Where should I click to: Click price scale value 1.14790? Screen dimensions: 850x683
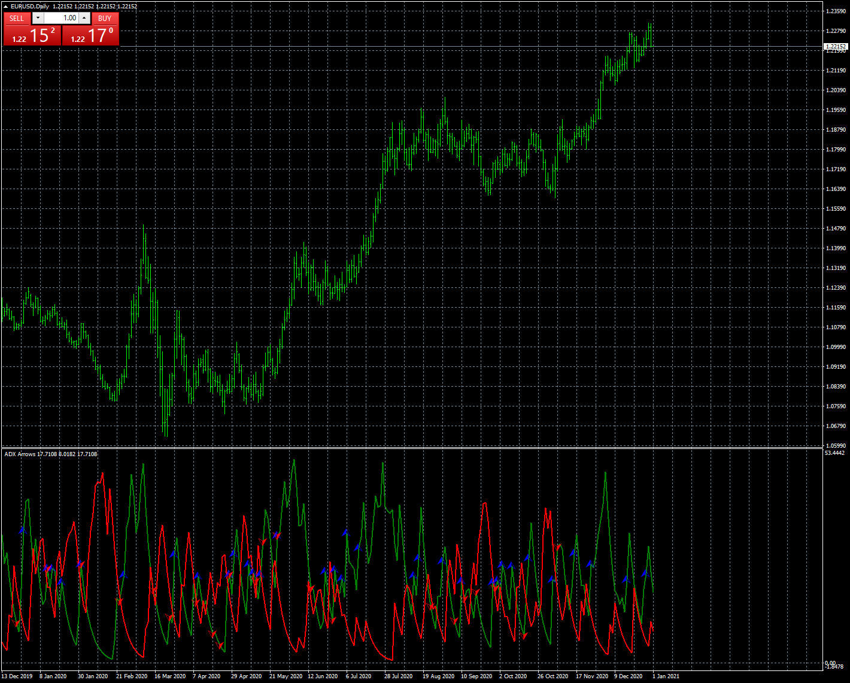pyautogui.click(x=836, y=229)
